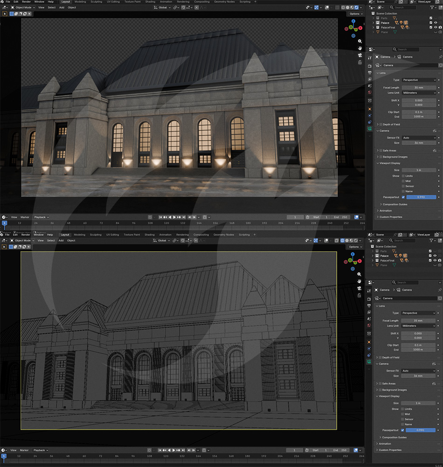Open Tool properties tab in top window

[370, 58]
